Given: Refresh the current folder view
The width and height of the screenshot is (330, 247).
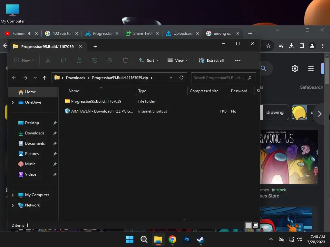Looking at the screenshot, I should pos(181,78).
